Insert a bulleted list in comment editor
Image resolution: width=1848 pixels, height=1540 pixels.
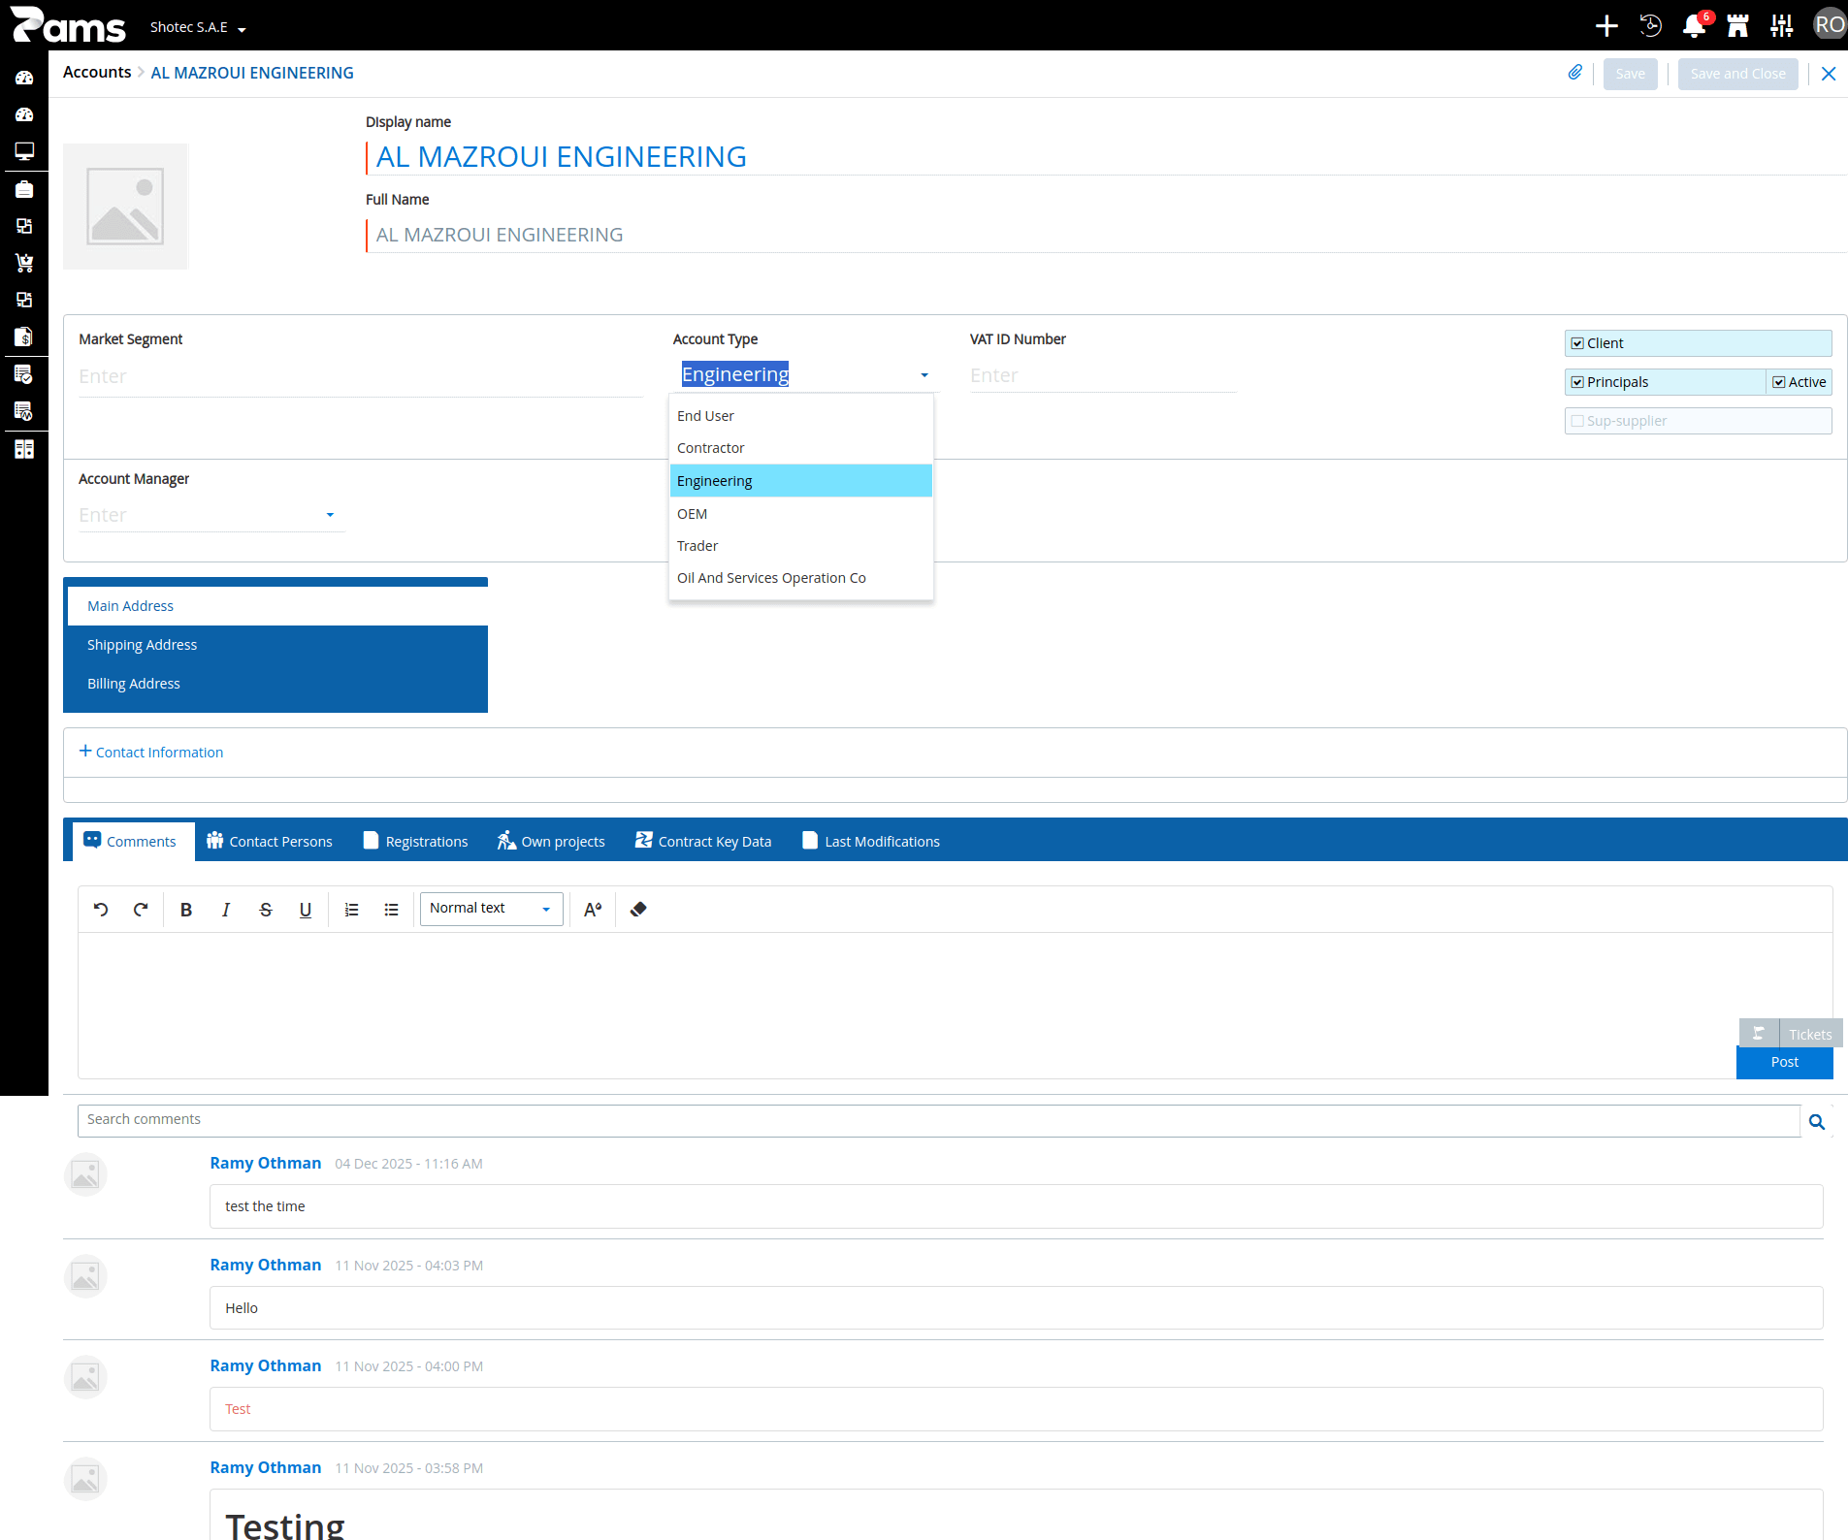tap(391, 910)
